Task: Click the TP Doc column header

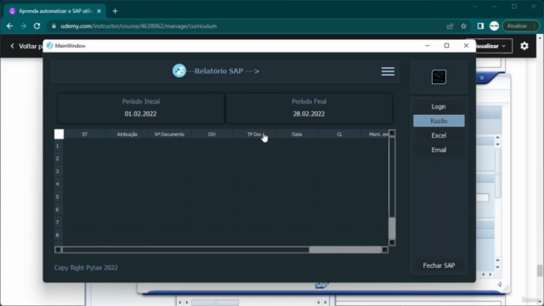Action: (254, 134)
